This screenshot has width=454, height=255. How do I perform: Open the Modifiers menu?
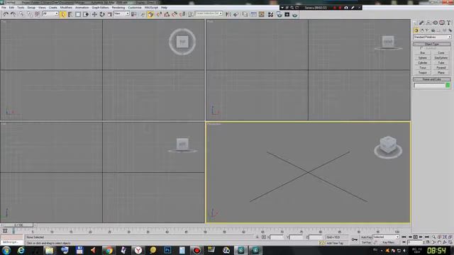coord(66,8)
